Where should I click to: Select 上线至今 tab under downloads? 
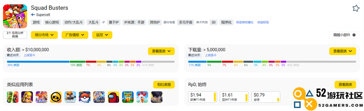click(x=211, y=55)
